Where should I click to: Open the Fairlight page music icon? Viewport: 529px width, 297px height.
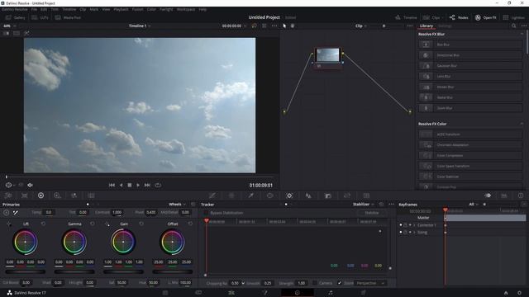tap(331, 293)
